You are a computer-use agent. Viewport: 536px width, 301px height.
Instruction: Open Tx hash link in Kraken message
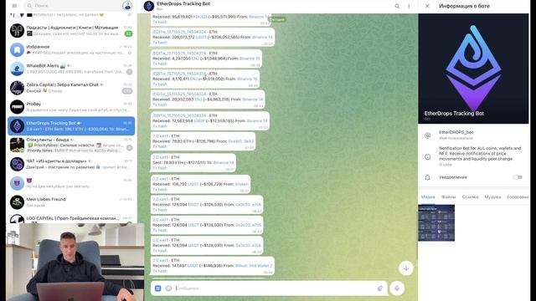[x=160, y=190]
